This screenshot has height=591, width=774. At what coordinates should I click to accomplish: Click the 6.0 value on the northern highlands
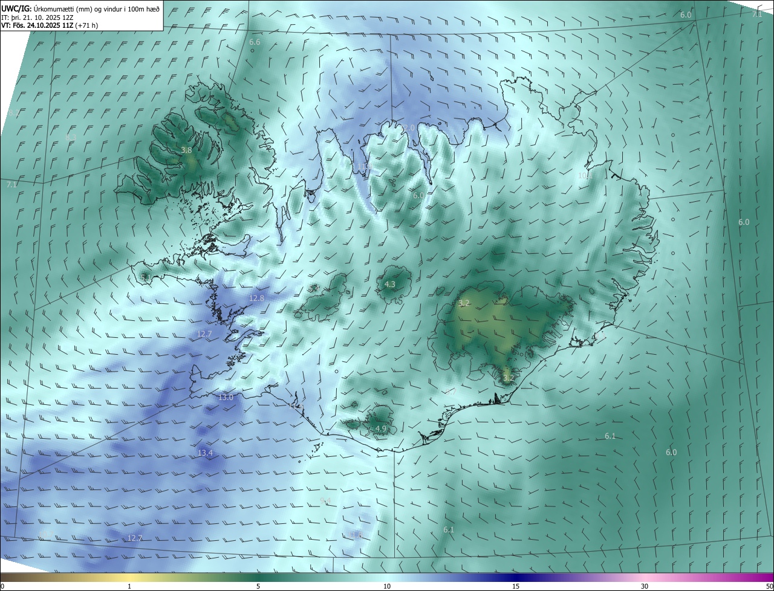point(418,195)
